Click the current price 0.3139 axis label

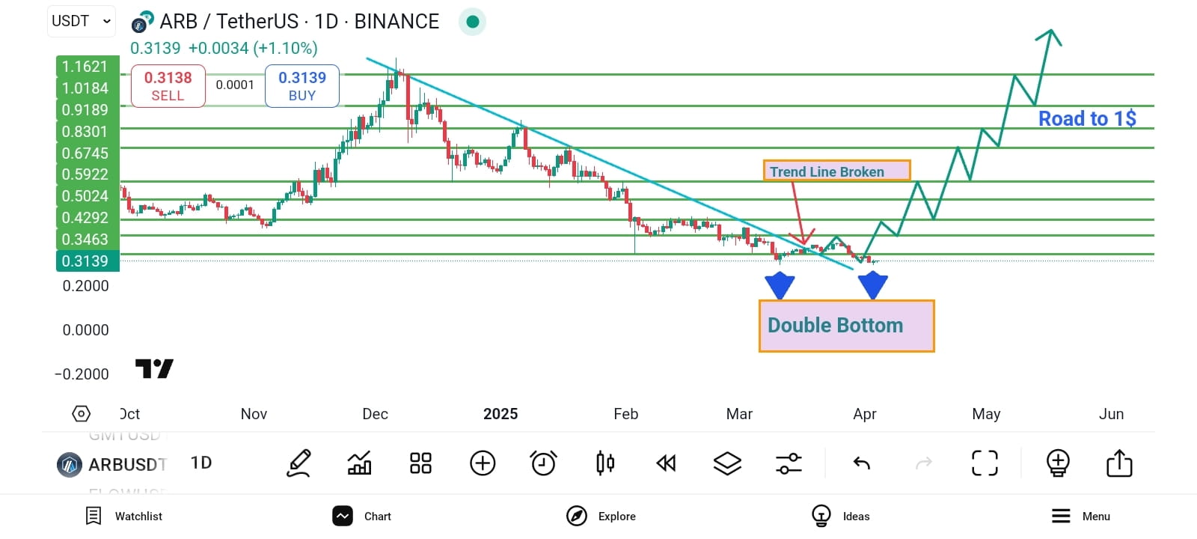pyautogui.click(x=88, y=261)
